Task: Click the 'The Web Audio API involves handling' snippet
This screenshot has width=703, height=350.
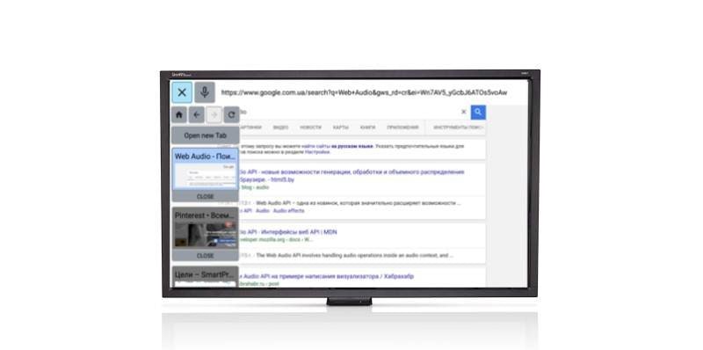Action: (x=354, y=255)
